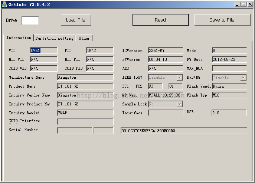255x183 pixels.
Task: Click the Serial Number label
Action: point(23,130)
